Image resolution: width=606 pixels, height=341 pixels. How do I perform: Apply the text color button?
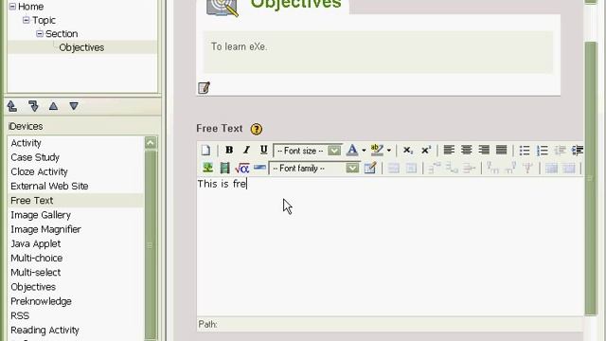(352, 150)
